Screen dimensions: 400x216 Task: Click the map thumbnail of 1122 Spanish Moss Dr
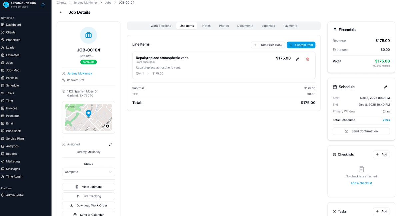pos(88,117)
